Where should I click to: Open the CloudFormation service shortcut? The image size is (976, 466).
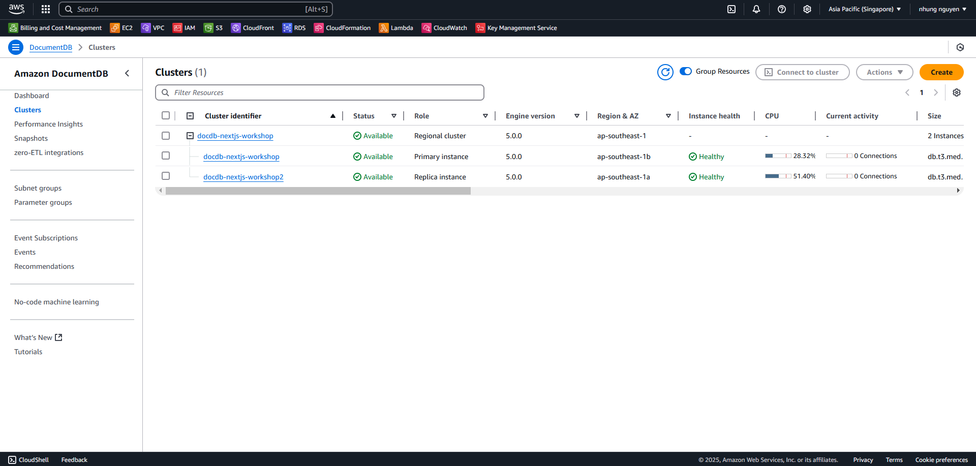(343, 28)
